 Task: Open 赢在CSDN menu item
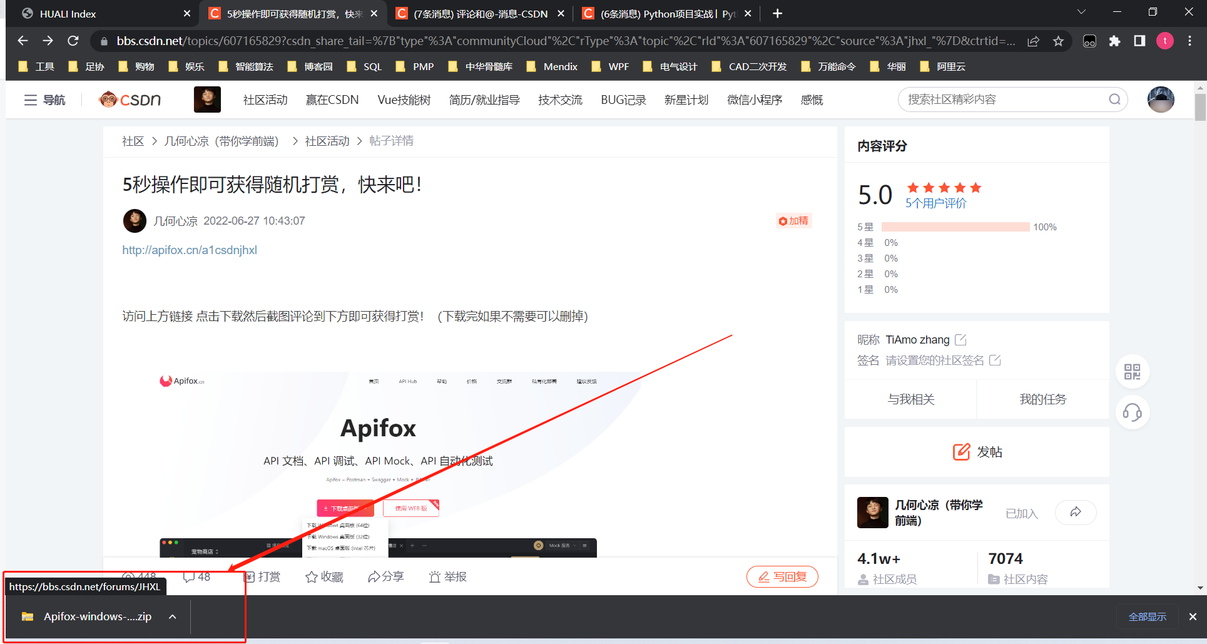tap(332, 100)
